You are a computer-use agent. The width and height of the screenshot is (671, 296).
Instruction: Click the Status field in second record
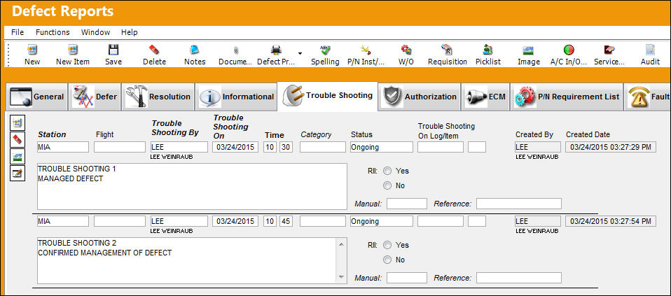coord(382,221)
